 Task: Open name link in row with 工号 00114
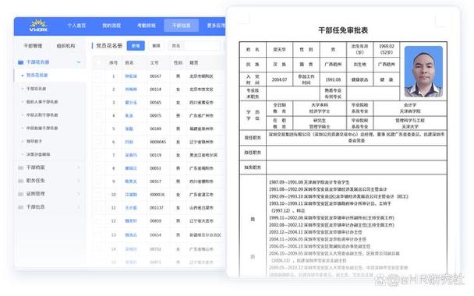click(131, 90)
